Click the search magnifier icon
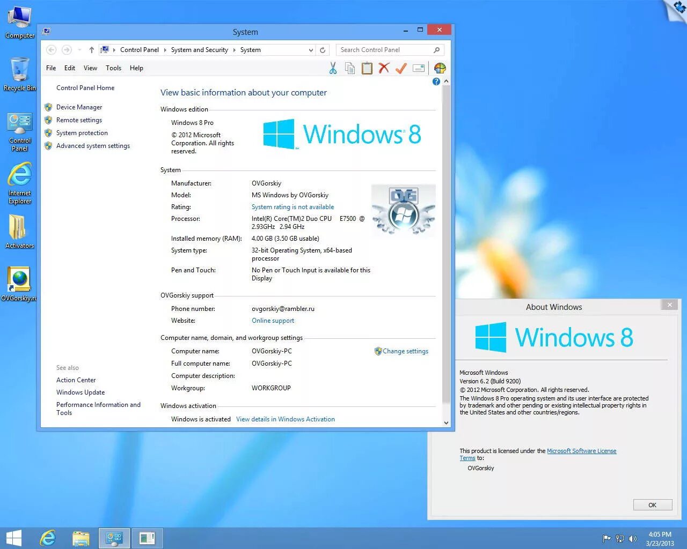Viewport: 687px width, 549px height. pos(436,50)
